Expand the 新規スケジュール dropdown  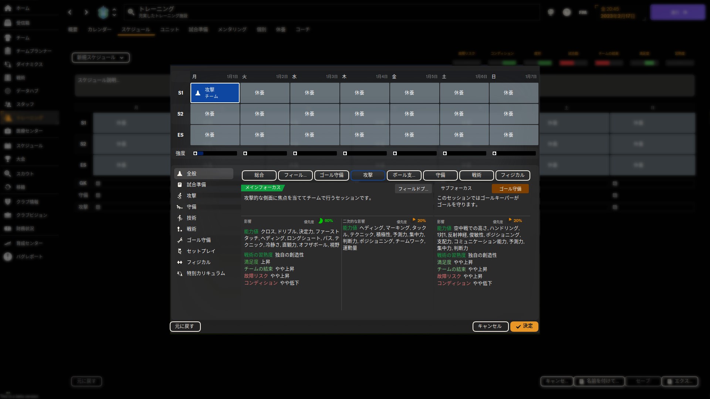tap(100, 58)
